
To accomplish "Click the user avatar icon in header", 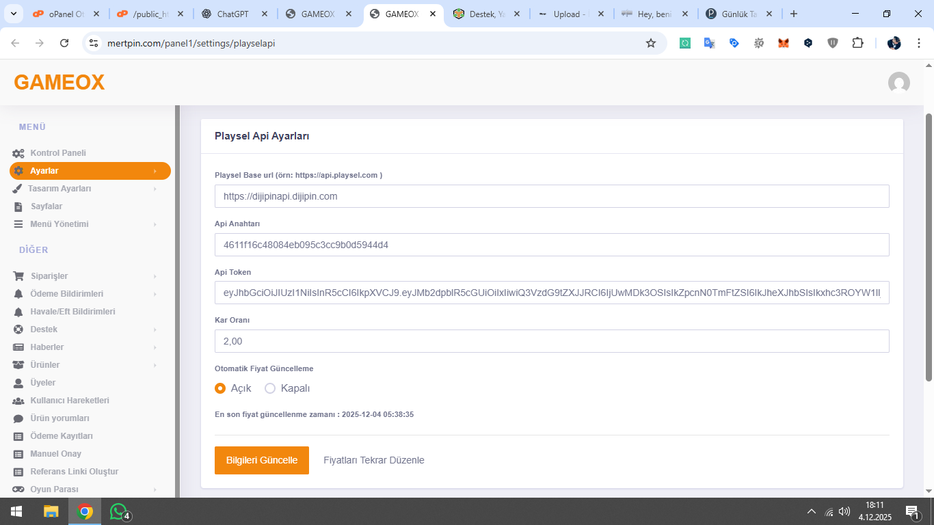I will click(898, 83).
